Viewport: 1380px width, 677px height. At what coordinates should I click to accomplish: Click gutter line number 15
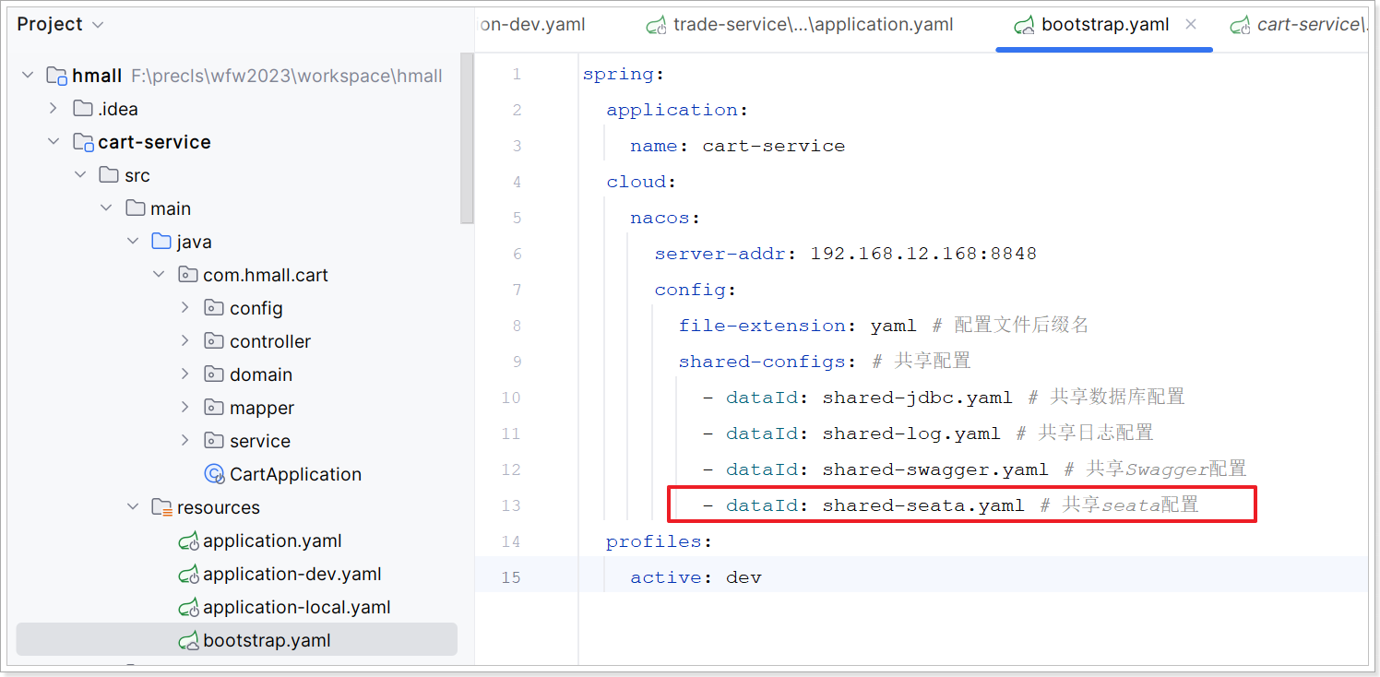(x=510, y=577)
